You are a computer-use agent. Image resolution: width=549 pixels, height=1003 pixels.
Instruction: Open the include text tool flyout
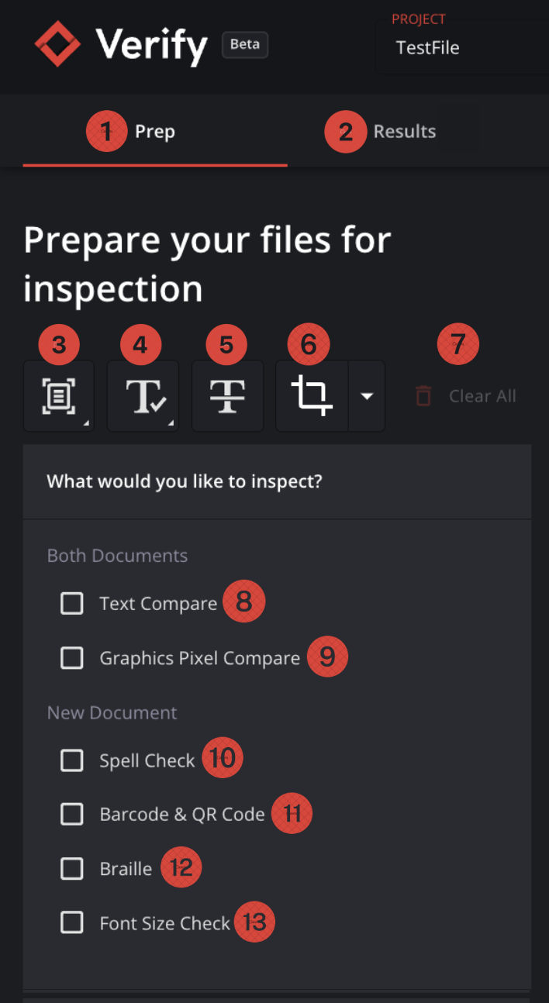pos(171,424)
